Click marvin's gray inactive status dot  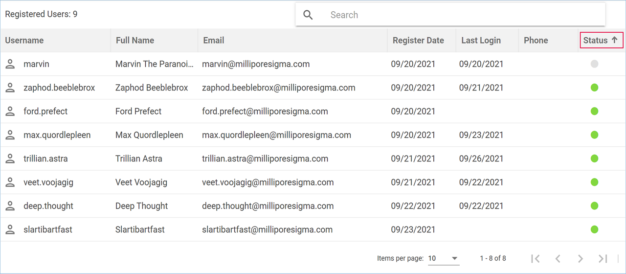click(x=594, y=64)
